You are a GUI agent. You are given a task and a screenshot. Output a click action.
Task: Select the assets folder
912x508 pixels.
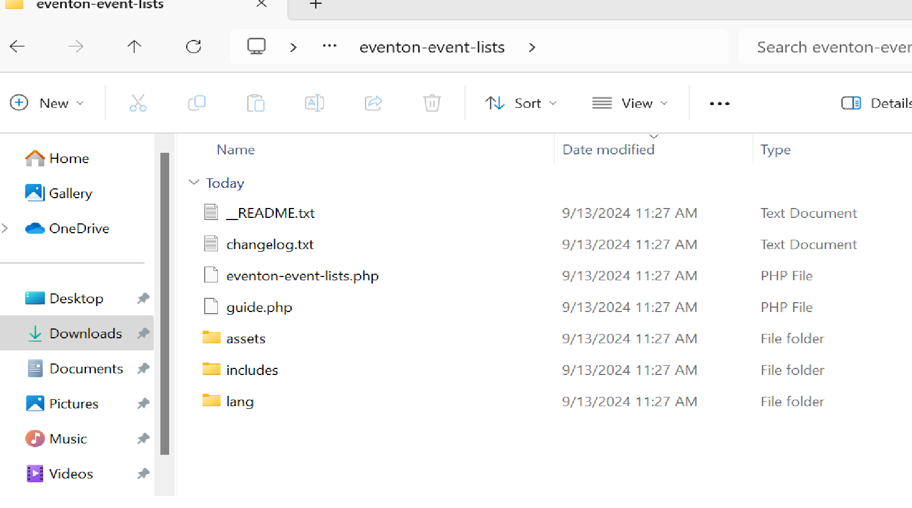point(246,338)
